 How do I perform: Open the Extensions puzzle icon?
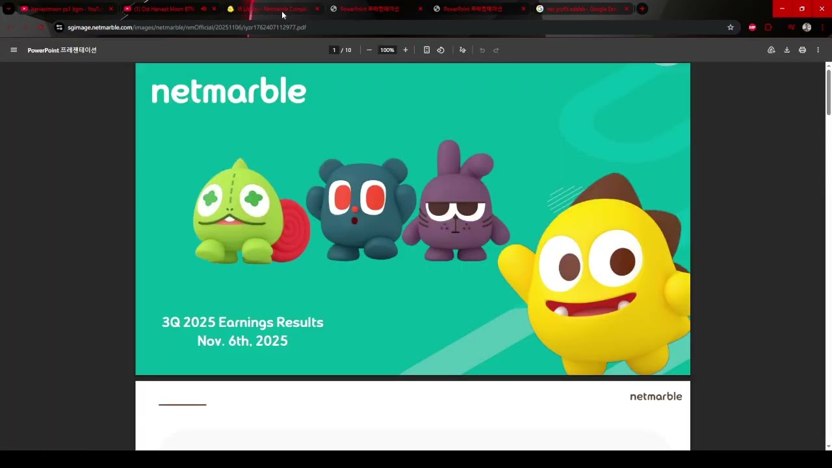coord(768,27)
